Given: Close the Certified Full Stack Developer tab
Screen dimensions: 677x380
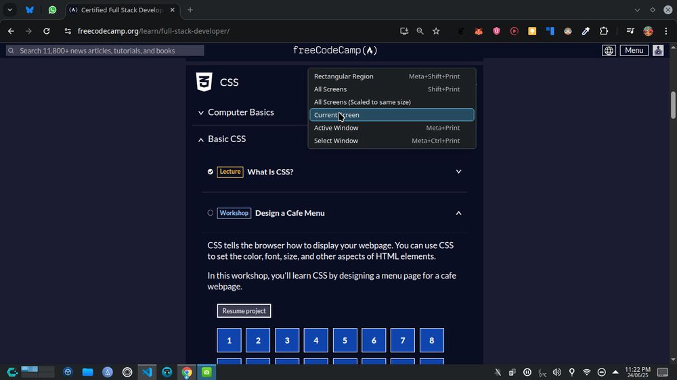Looking at the screenshot, I should click(x=172, y=10).
